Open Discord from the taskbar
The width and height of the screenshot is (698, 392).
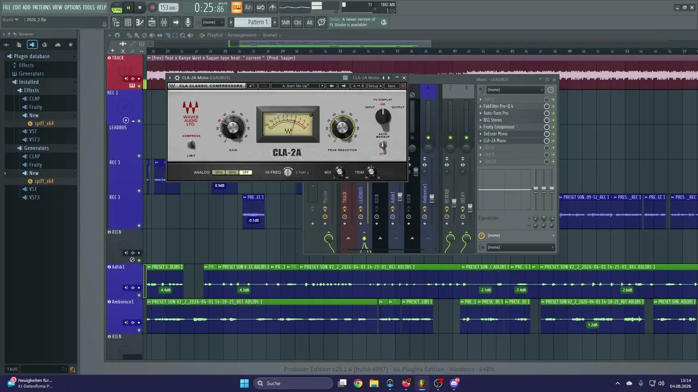tap(454, 383)
